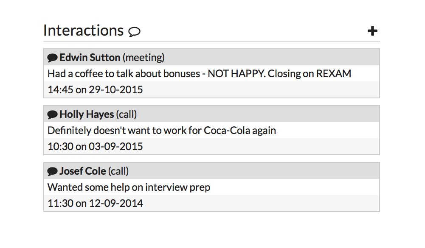The image size is (425, 248).
Task: Click the speech bubble beside Interactions heading
Action: pos(134,32)
